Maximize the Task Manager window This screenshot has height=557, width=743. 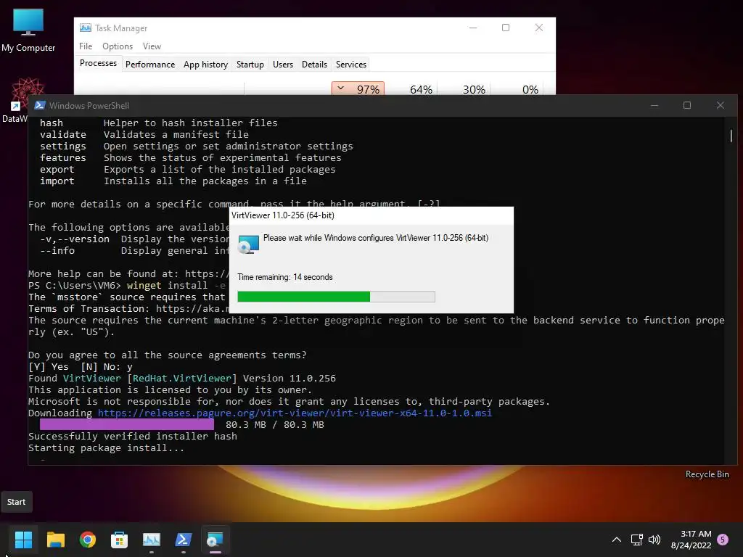point(506,28)
